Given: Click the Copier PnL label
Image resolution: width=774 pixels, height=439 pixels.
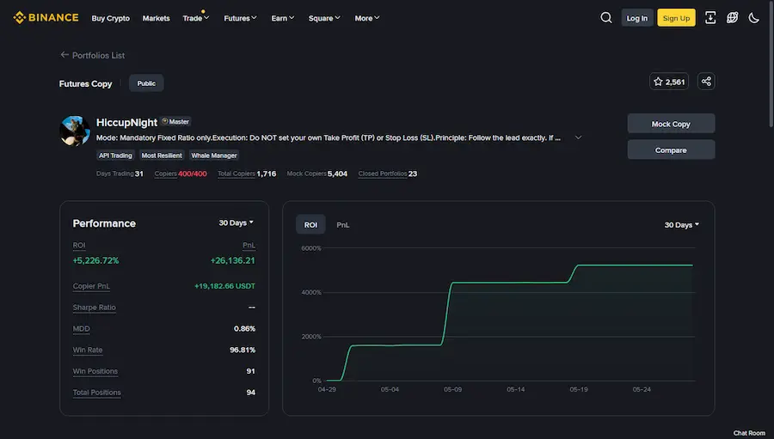Looking at the screenshot, I should click(x=91, y=286).
